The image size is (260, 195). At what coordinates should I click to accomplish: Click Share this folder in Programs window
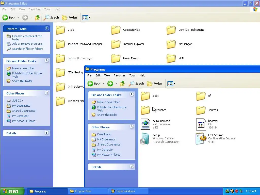click(x=107, y=115)
